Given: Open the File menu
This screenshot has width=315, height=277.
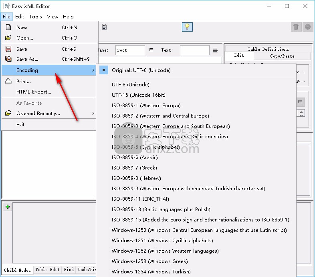Looking at the screenshot, I should click(6, 17).
